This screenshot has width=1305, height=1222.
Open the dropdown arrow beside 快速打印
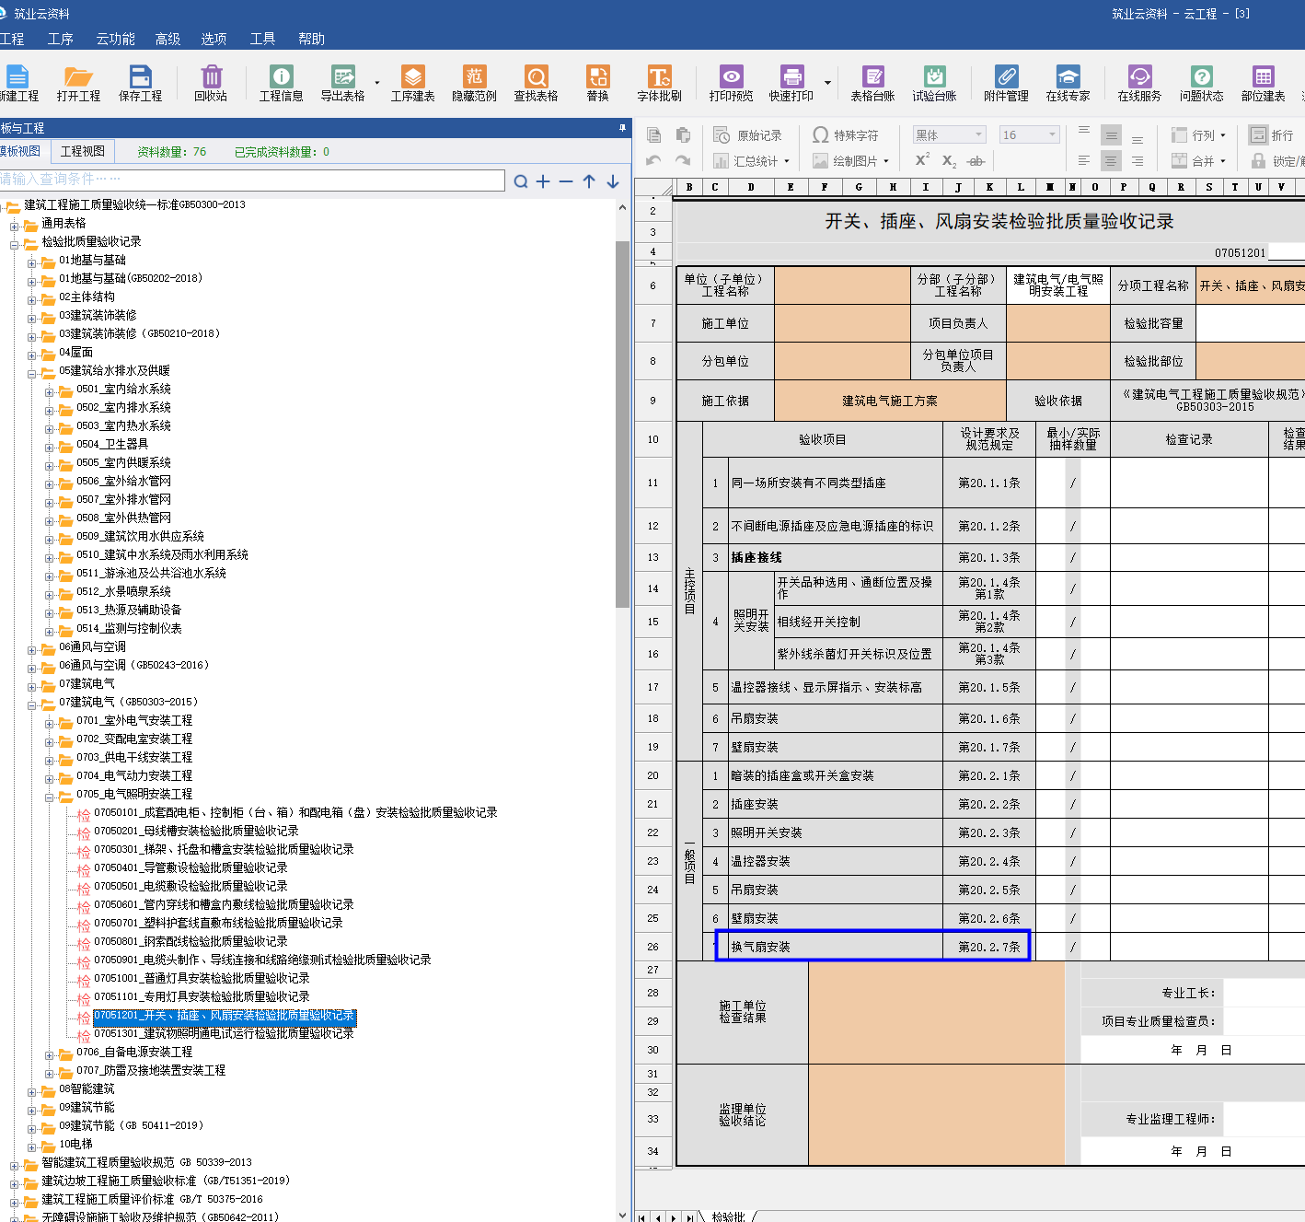pos(827,84)
